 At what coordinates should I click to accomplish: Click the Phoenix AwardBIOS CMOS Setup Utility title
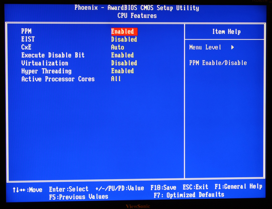[137, 8]
